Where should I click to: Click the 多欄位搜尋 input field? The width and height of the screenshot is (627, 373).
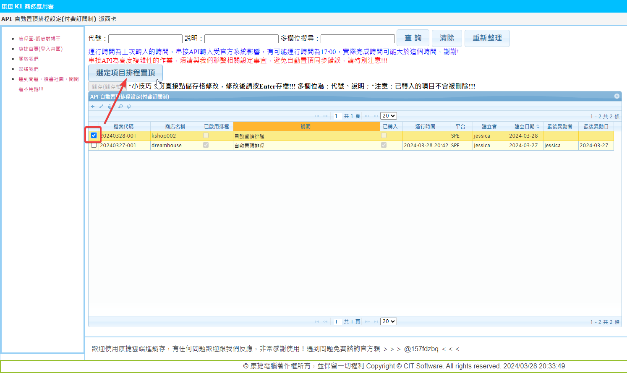click(358, 39)
